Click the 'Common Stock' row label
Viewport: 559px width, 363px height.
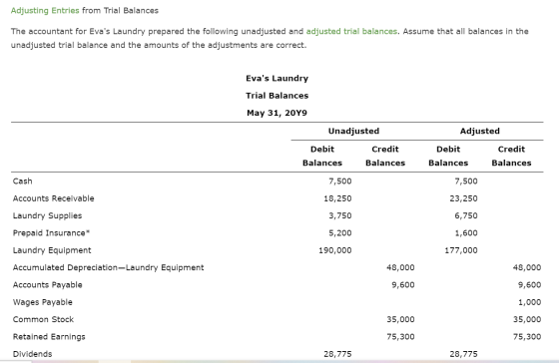click(x=43, y=319)
